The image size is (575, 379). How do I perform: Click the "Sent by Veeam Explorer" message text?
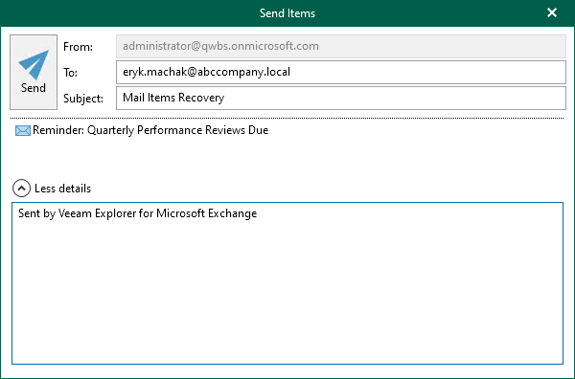coord(137,213)
